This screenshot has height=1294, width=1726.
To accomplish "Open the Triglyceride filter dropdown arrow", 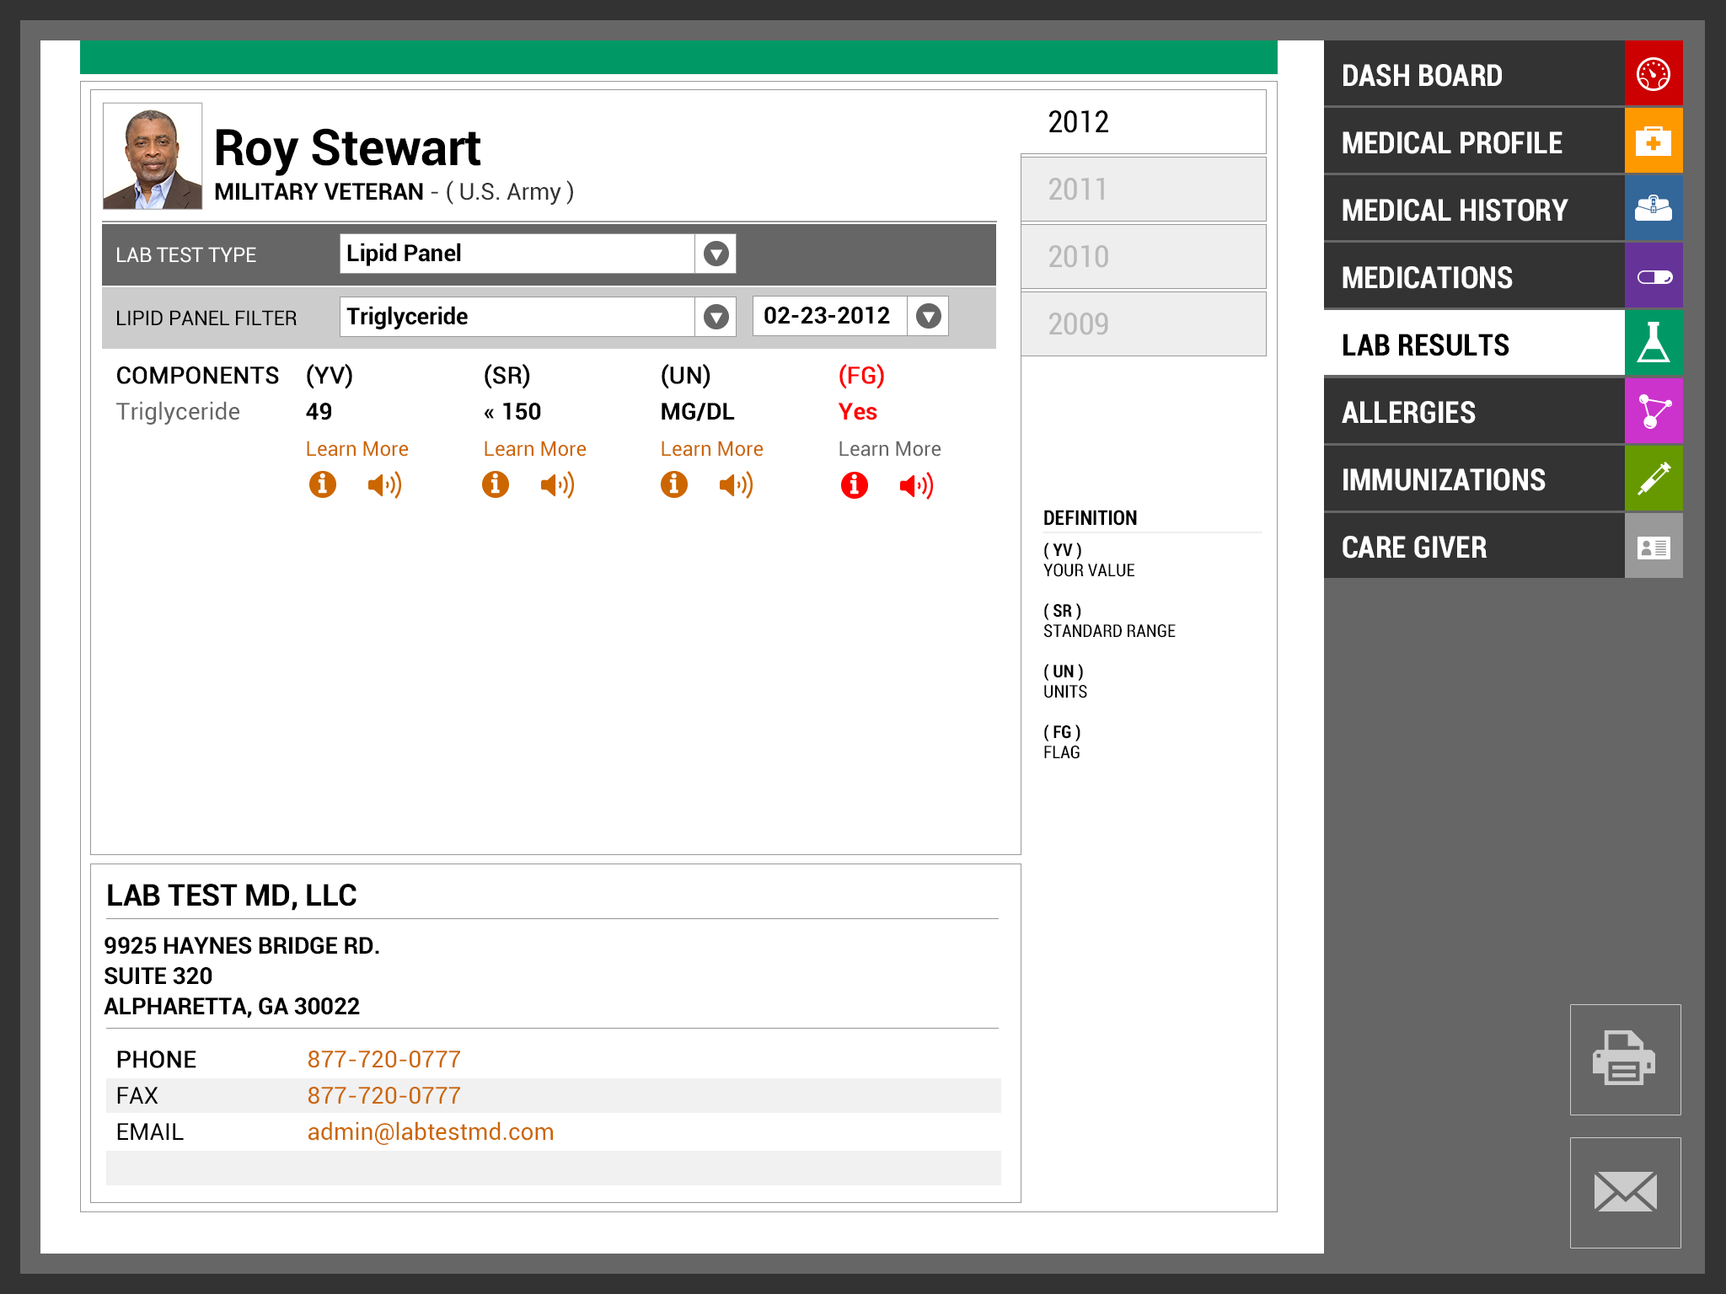I will 716,317.
